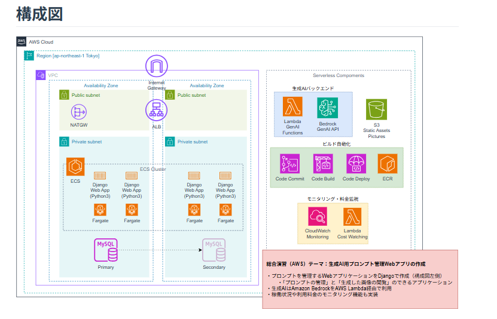Click the ECS service icon

point(75,167)
